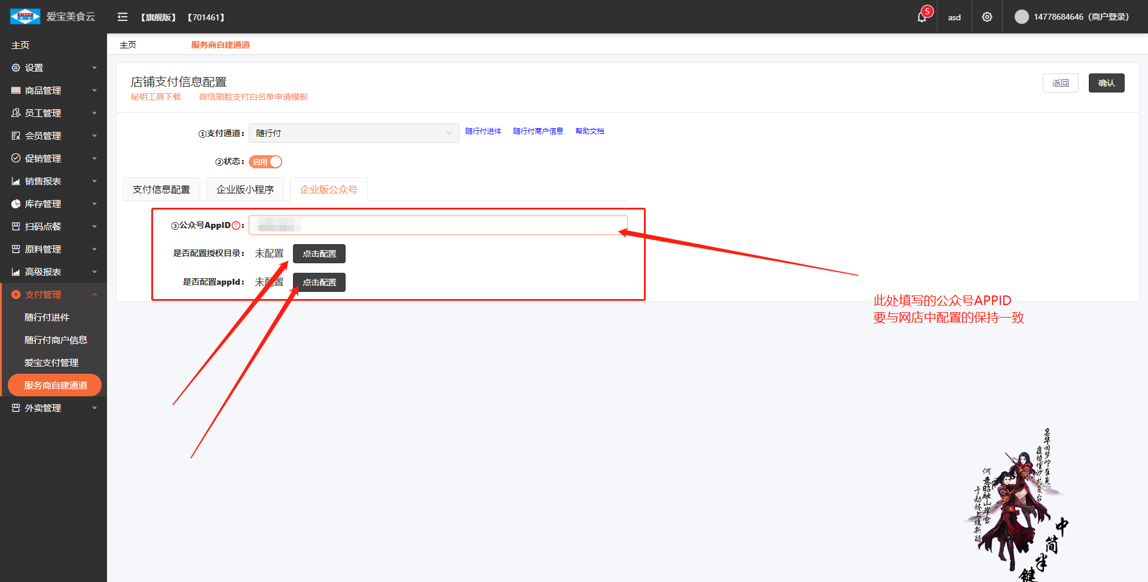The height and width of the screenshot is (582, 1148).
Task: Toggle the 启用 status switch
Action: pyautogui.click(x=265, y=162)
